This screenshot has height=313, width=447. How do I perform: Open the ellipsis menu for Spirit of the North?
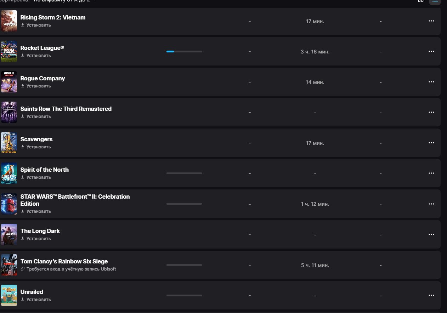coord(431,173)
